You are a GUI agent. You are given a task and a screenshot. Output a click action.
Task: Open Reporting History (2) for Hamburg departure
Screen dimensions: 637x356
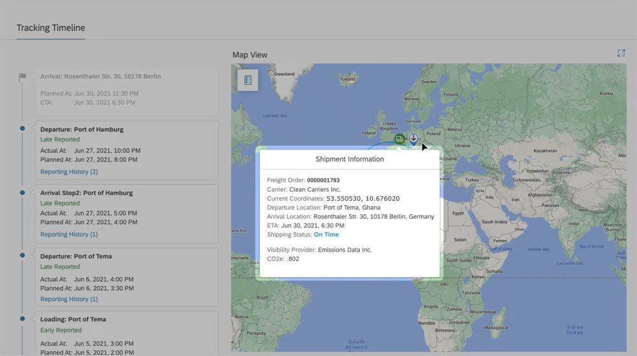tap(69, 172)
